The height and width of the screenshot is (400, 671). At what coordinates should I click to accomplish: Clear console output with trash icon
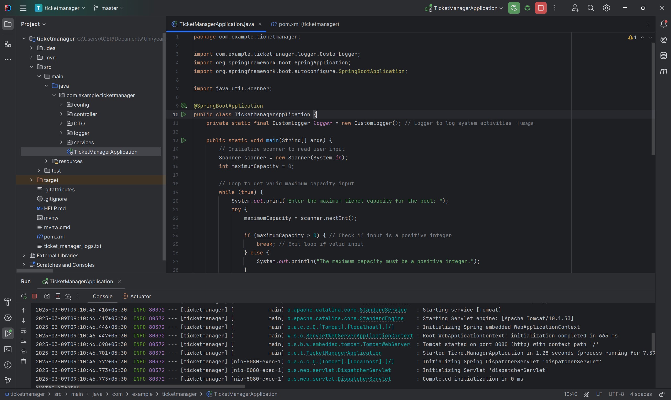pyautogui.click(x=24, y=361)
